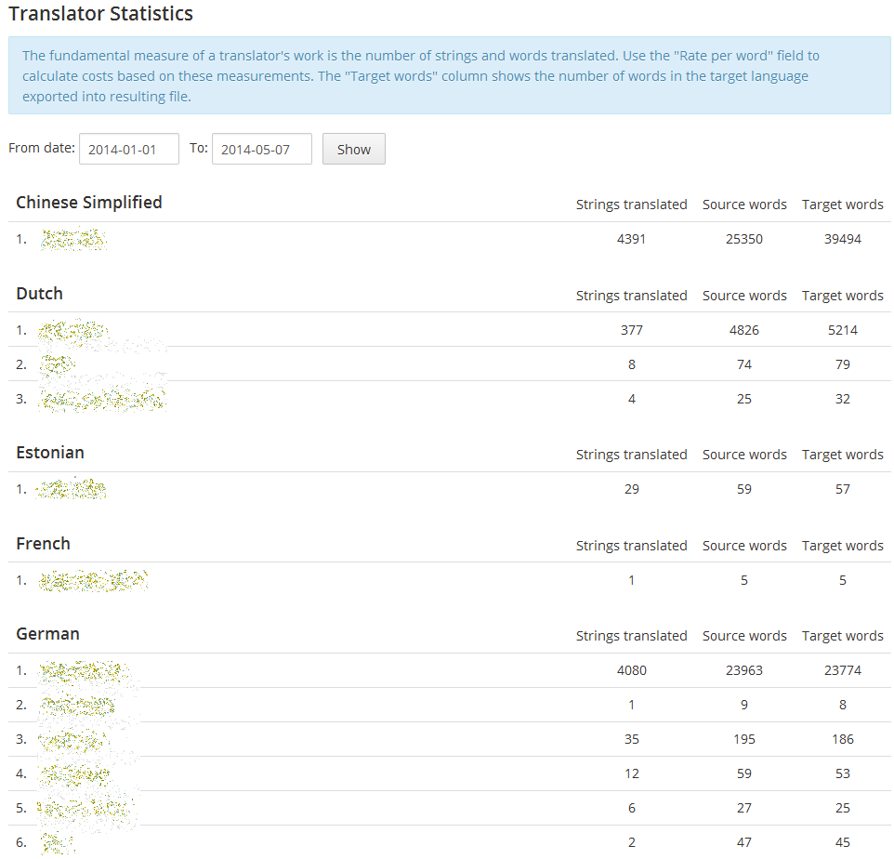894x859 pixels.
Task: Select the Chinese Simplified language heading
Action: coord(89,203)
